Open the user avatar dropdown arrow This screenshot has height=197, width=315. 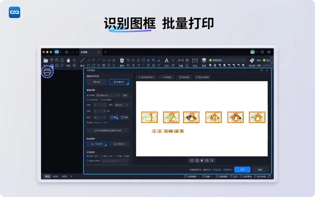pyautogui.click(x=257, y=52)
